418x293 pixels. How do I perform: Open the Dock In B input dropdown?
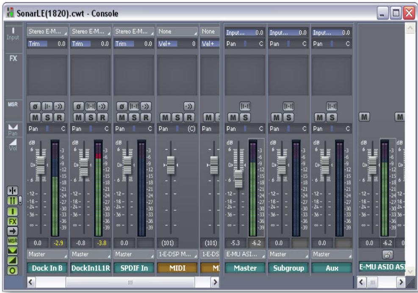[x=46, y=31]
